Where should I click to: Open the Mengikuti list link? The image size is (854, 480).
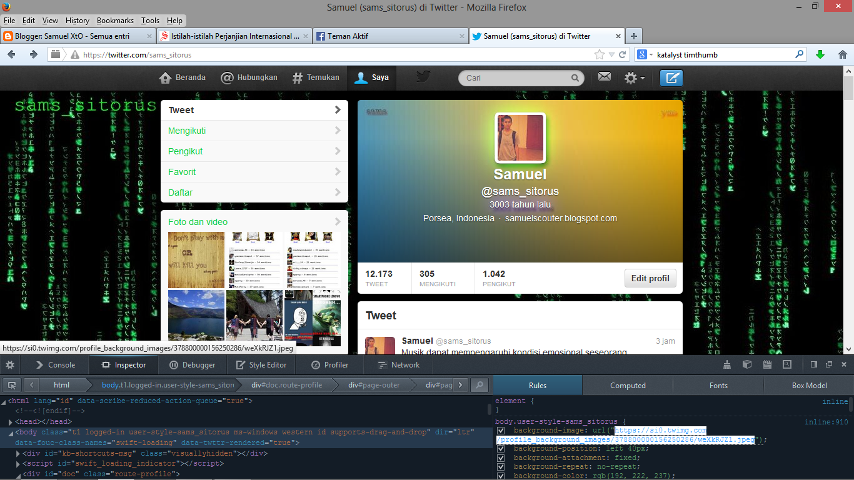(254, 131)
